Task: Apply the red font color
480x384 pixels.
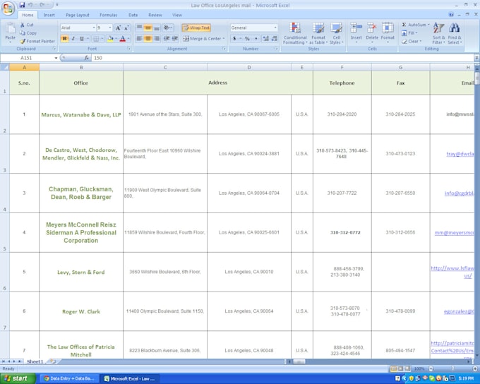Action: 122,39
